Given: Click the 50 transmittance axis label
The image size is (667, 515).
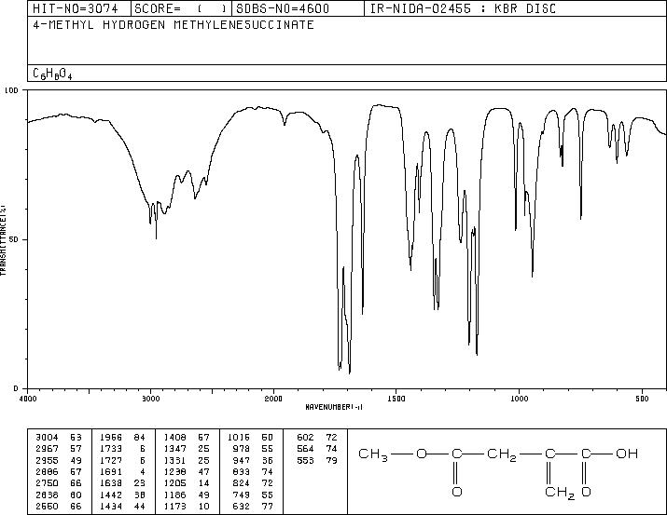Looking at the screenshot, I should tap(14, 239).
